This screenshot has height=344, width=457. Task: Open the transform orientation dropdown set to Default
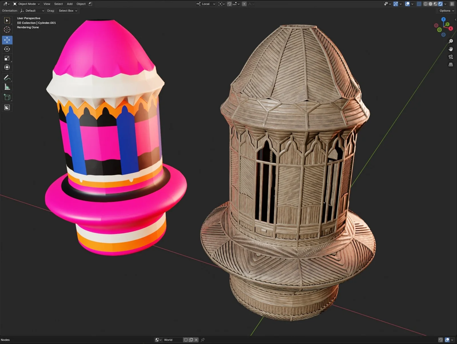(32, 11)
